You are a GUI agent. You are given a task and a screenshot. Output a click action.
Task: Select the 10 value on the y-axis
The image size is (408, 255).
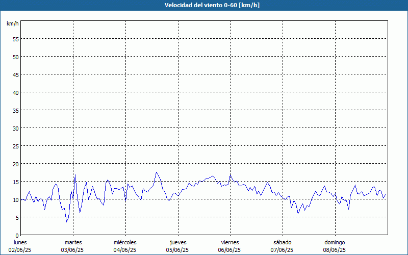coord(16,200)
